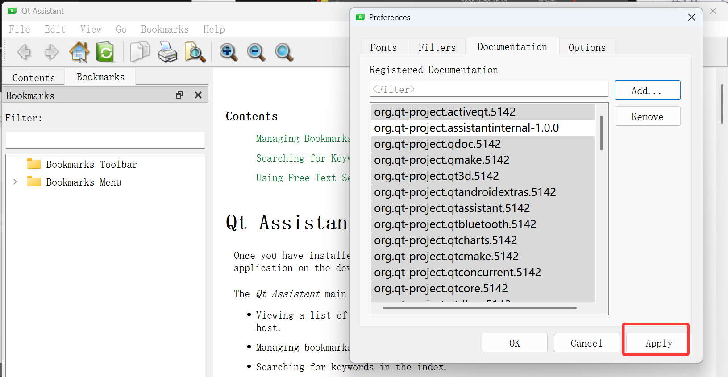Viewport: 728px width, 377px height.
Task: Switch to the Options preferences tab
Action: [x=587, y=47]
